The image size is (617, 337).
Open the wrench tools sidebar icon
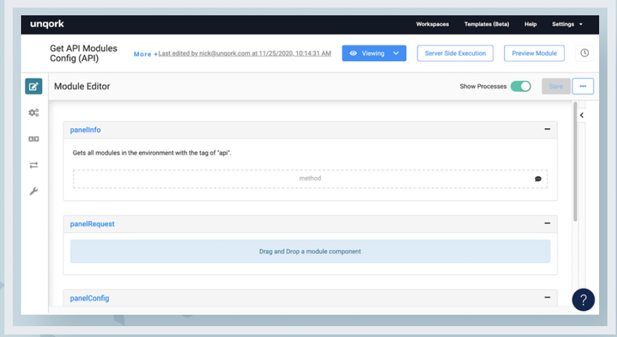click(x=33, y=191)
